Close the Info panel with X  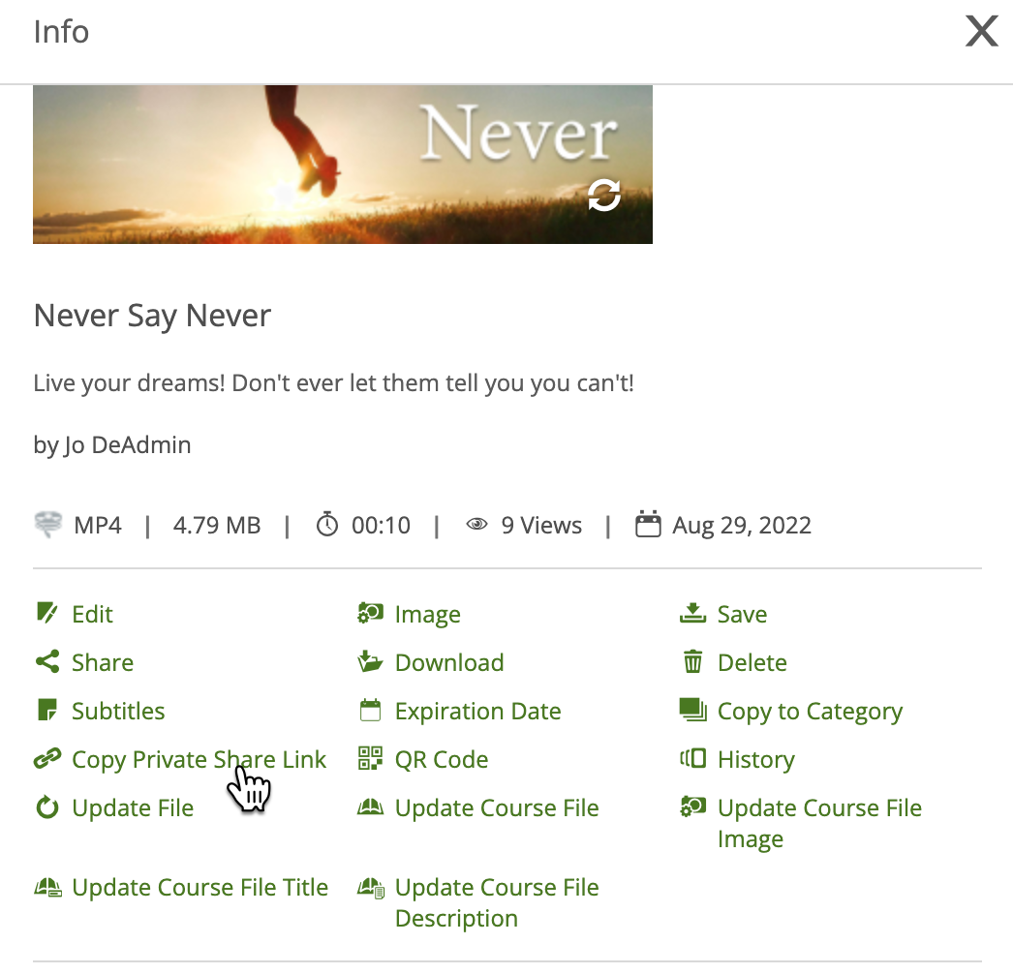[x=981, y=31]
